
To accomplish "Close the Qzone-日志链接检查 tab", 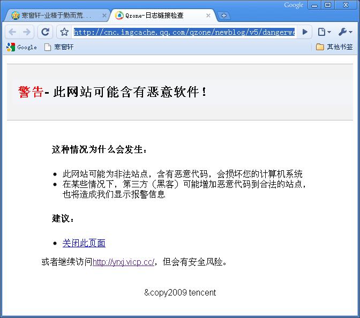I will point(208,16).
